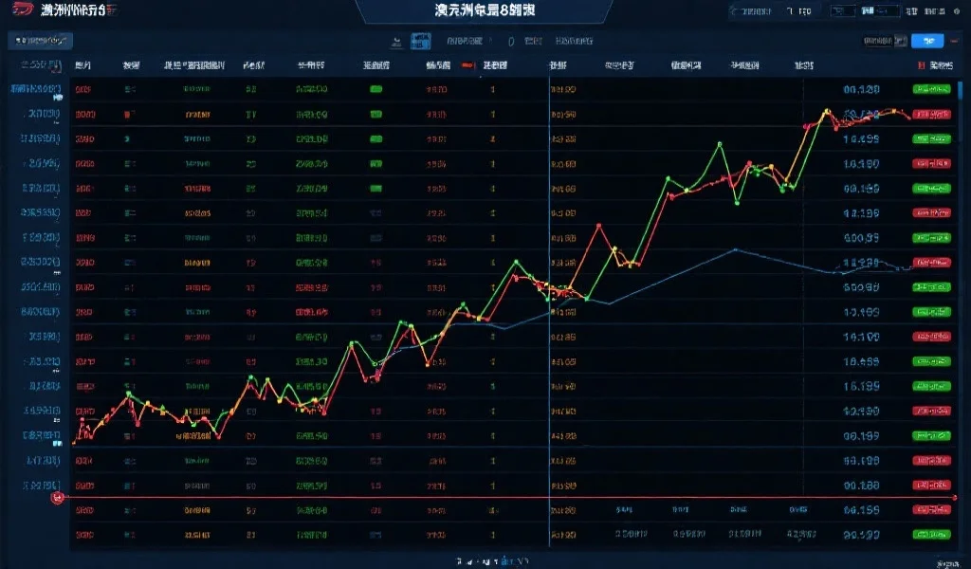Click the green button in the bottom table row
The width and height of the screenshot is (971, 569).
[x=931, y=535]
